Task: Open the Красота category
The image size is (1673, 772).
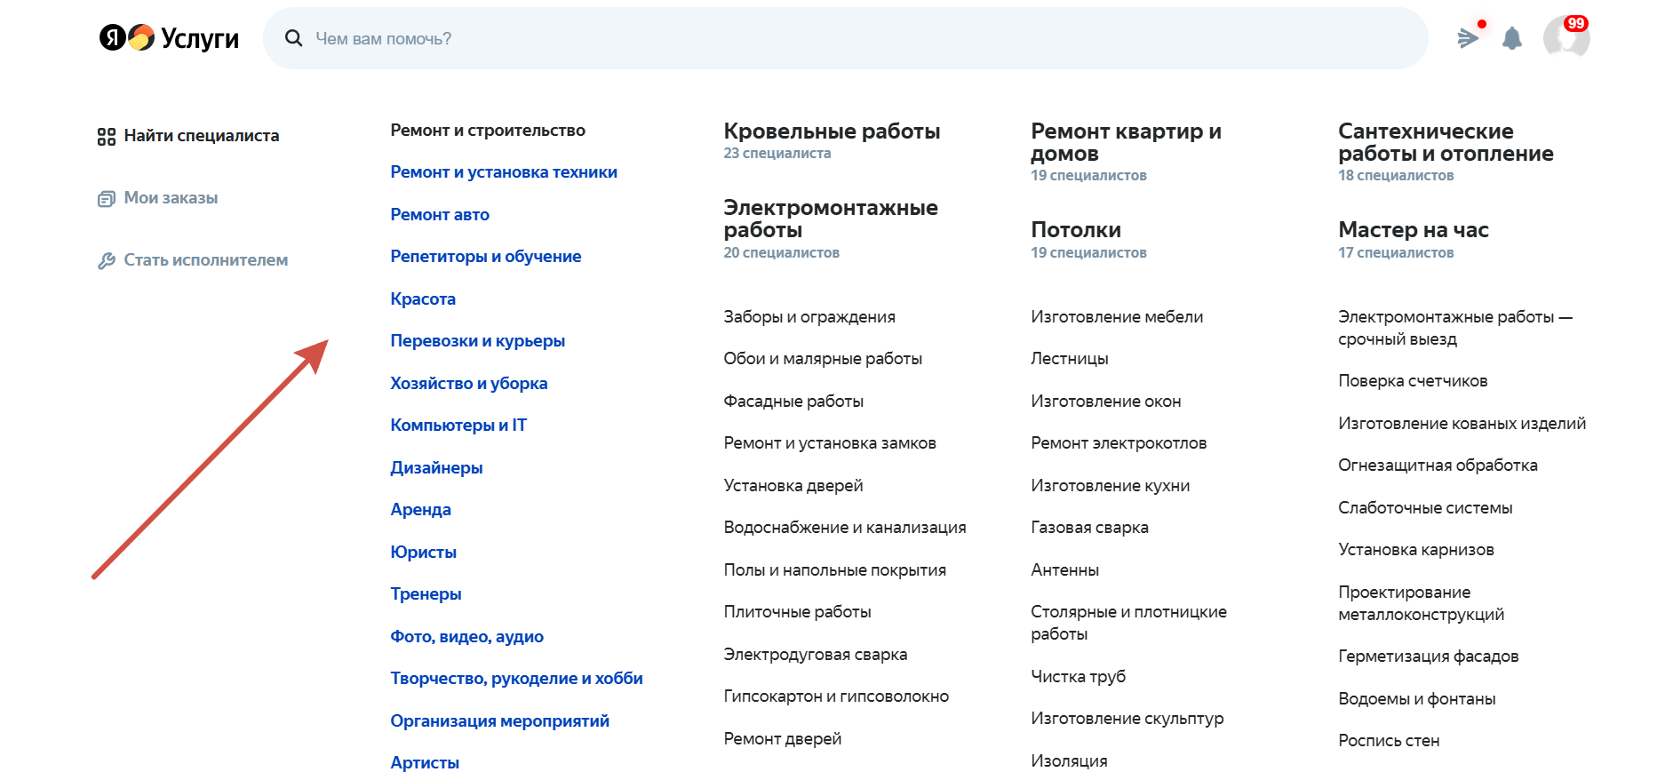Action: tap(423, 299)
